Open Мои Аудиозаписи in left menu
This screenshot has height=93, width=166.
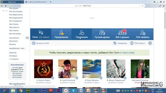tap(16, 18)
